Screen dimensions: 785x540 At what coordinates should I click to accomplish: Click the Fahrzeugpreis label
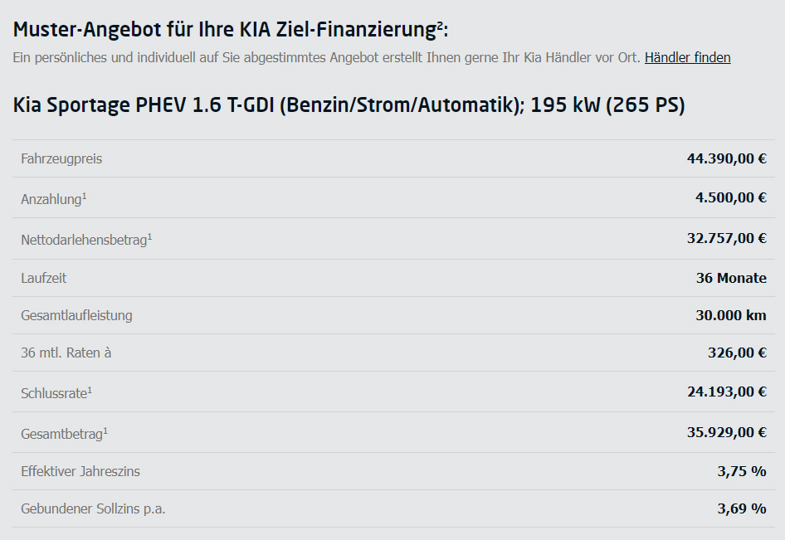click(x=61, y=158)
